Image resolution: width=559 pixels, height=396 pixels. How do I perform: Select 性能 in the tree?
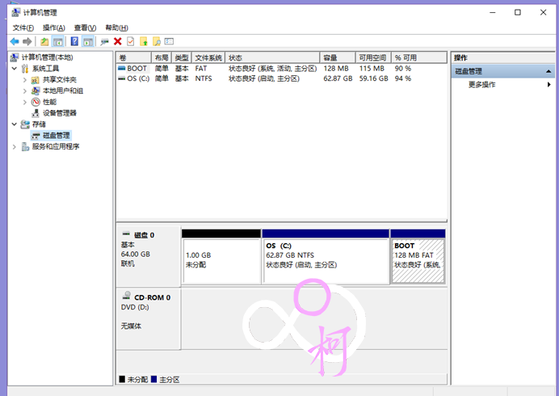[x=49, y=102]
